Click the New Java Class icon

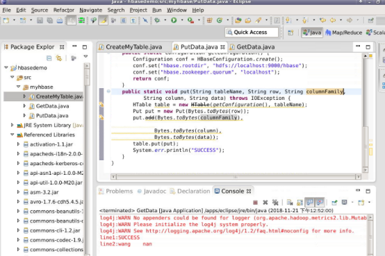[220, 20]
